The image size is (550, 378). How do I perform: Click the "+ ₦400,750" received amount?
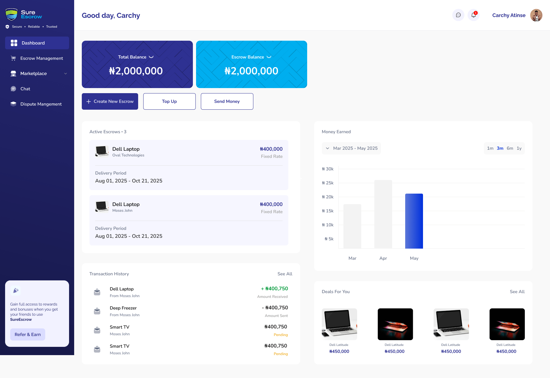pyautogui.click(x=274, y=289)
